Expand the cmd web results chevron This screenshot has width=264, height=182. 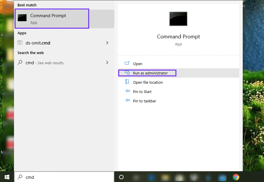point(107,63)
